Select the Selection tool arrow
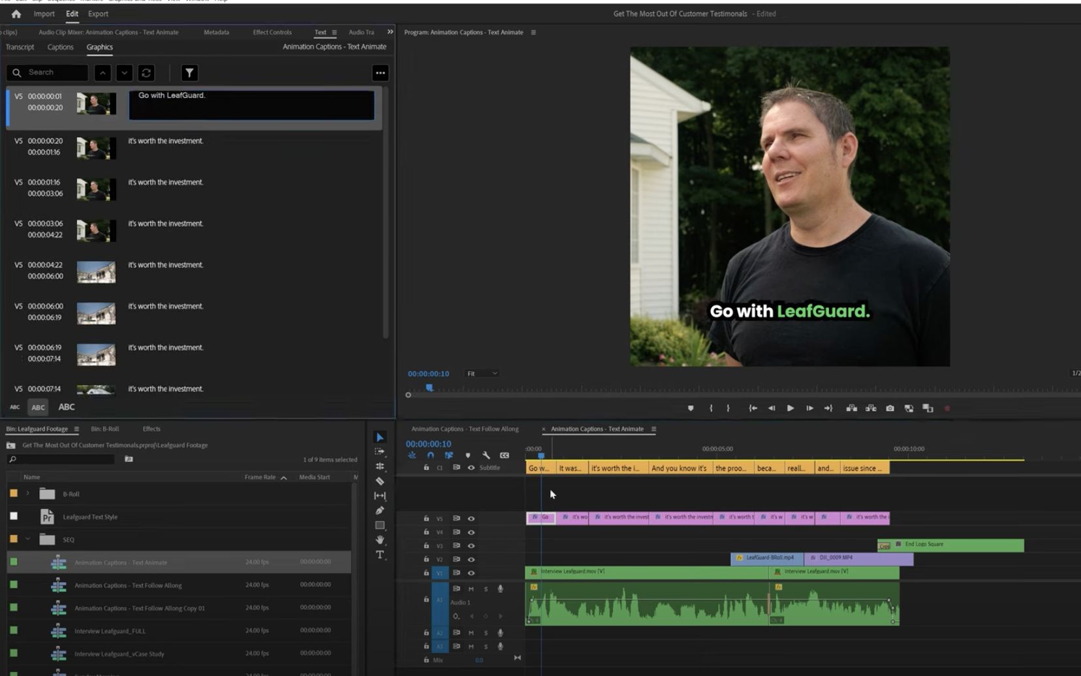Image resolution: width=1081 pixels, height=676 pixels. 380,437
